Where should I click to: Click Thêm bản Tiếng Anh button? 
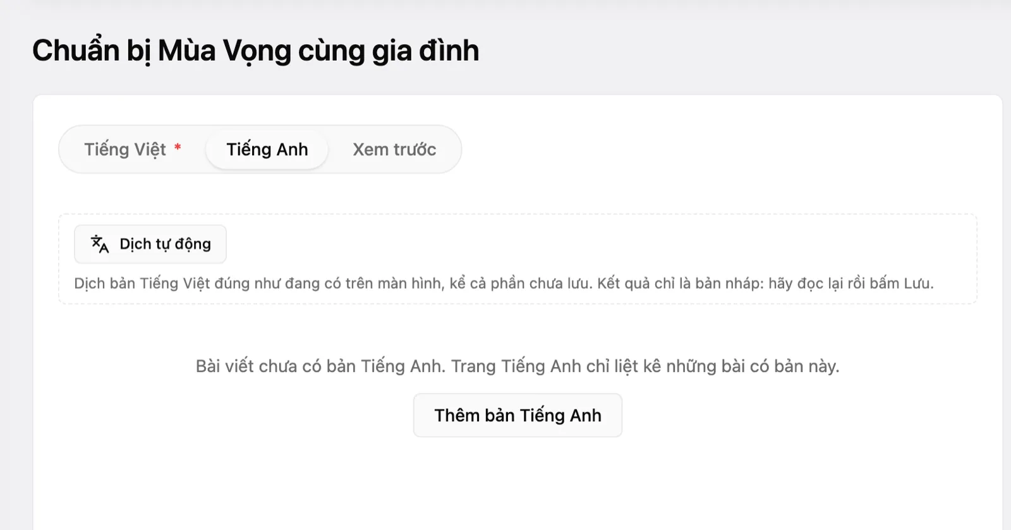pyautogui.click(x=518, y=415)
